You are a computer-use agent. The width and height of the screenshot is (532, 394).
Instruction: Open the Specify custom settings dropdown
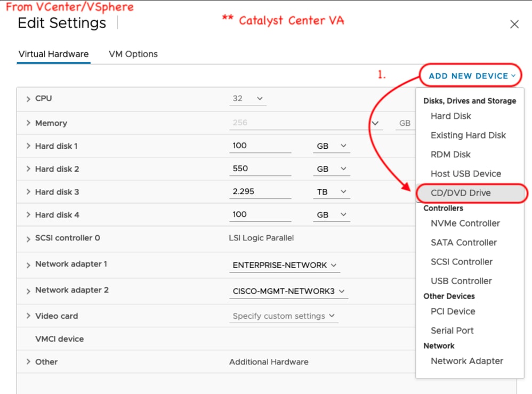[284, 316]
